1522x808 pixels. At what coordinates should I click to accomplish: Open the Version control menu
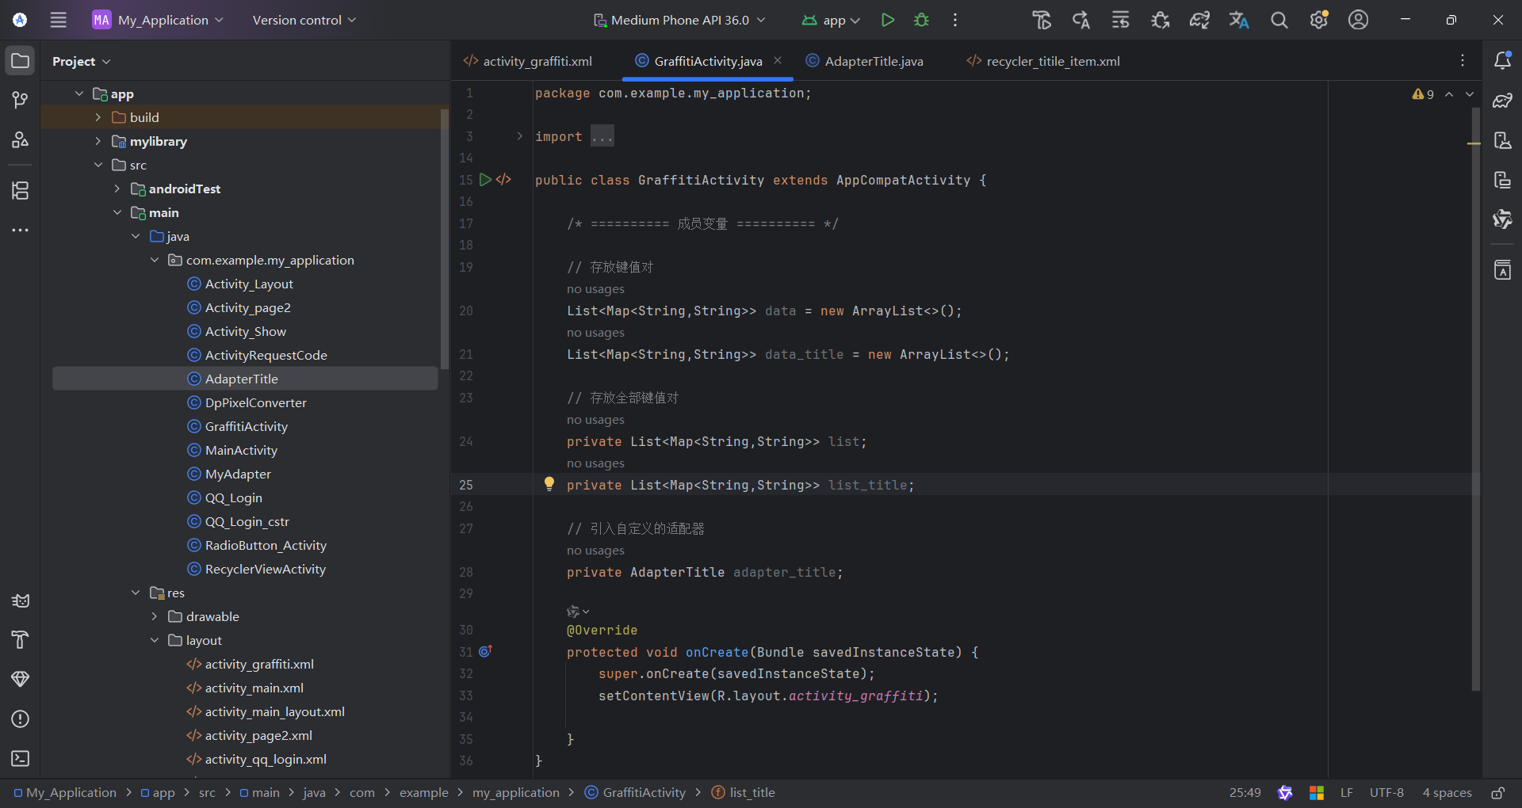[304, 20]
